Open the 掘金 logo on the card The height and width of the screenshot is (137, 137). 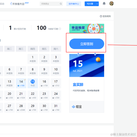[77, 107]
